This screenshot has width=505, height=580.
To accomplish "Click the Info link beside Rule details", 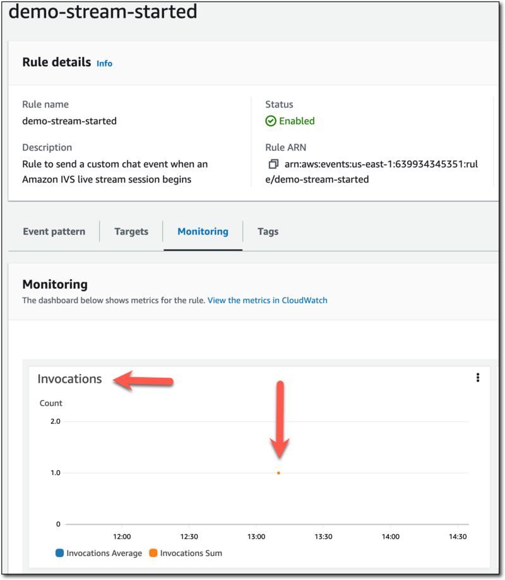I will coord(104,63).
